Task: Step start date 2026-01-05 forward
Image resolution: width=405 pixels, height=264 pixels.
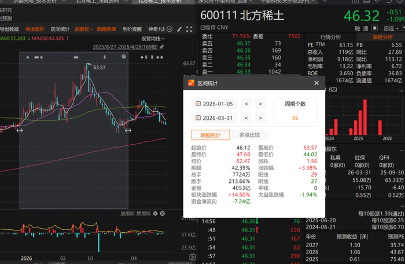Action: [260, 104]
